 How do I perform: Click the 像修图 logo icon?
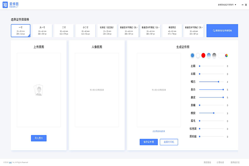click(x=5, y=5)
